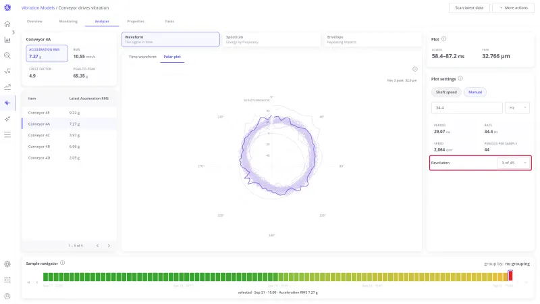The height and width of the screenshot is (304, 540).
Task: Select Peak-to-Peak metric card
Action: (x=91, y=73)
